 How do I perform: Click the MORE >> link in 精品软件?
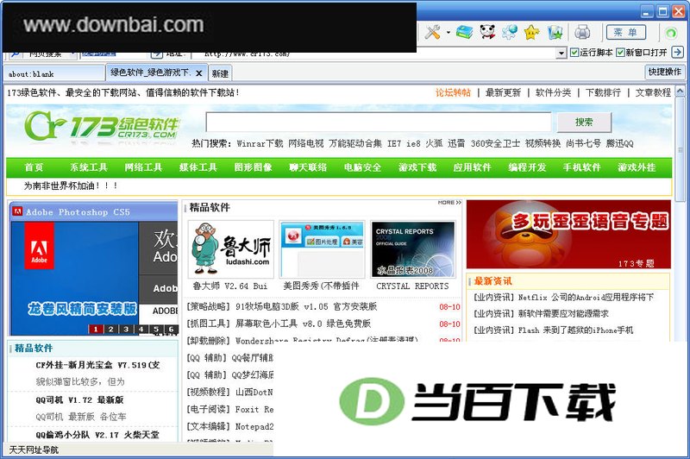[x=449, y=203]
